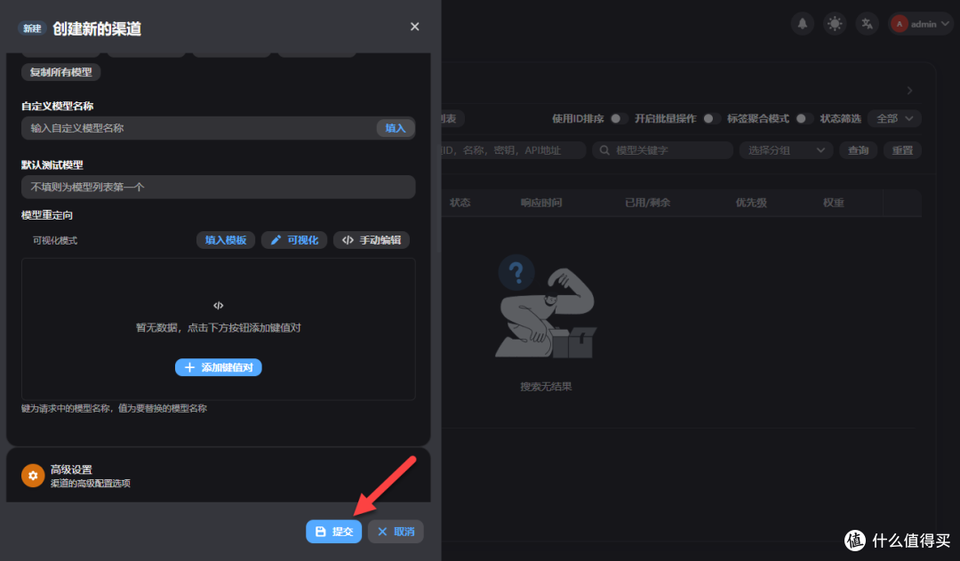
Task: Open the admin user dropdown
Action: [921, 24]
